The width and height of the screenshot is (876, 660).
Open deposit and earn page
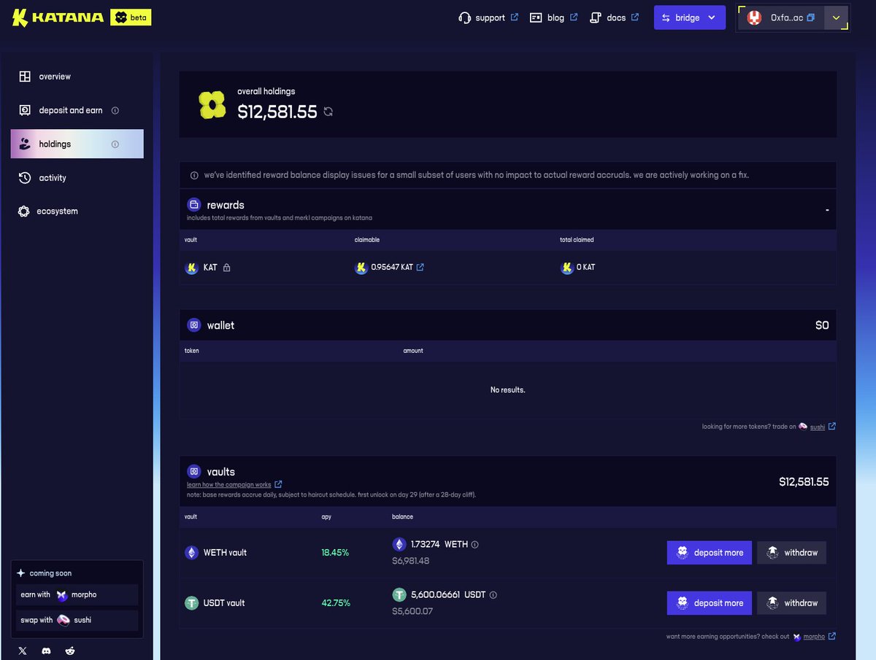77,110
